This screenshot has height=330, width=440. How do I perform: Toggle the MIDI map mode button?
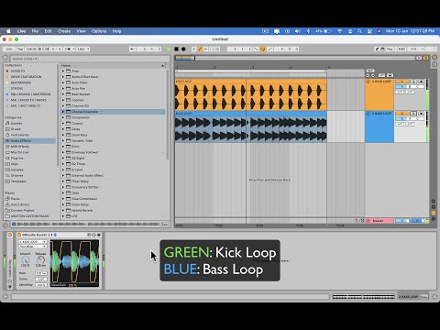[401, 49]
